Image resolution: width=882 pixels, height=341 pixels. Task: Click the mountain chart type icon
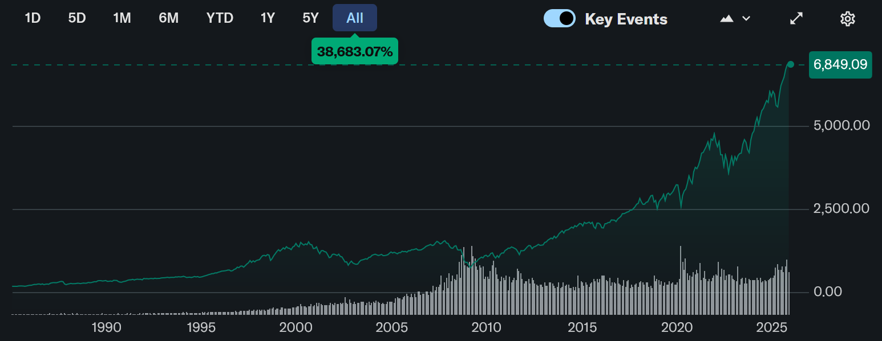coord(726,19)
